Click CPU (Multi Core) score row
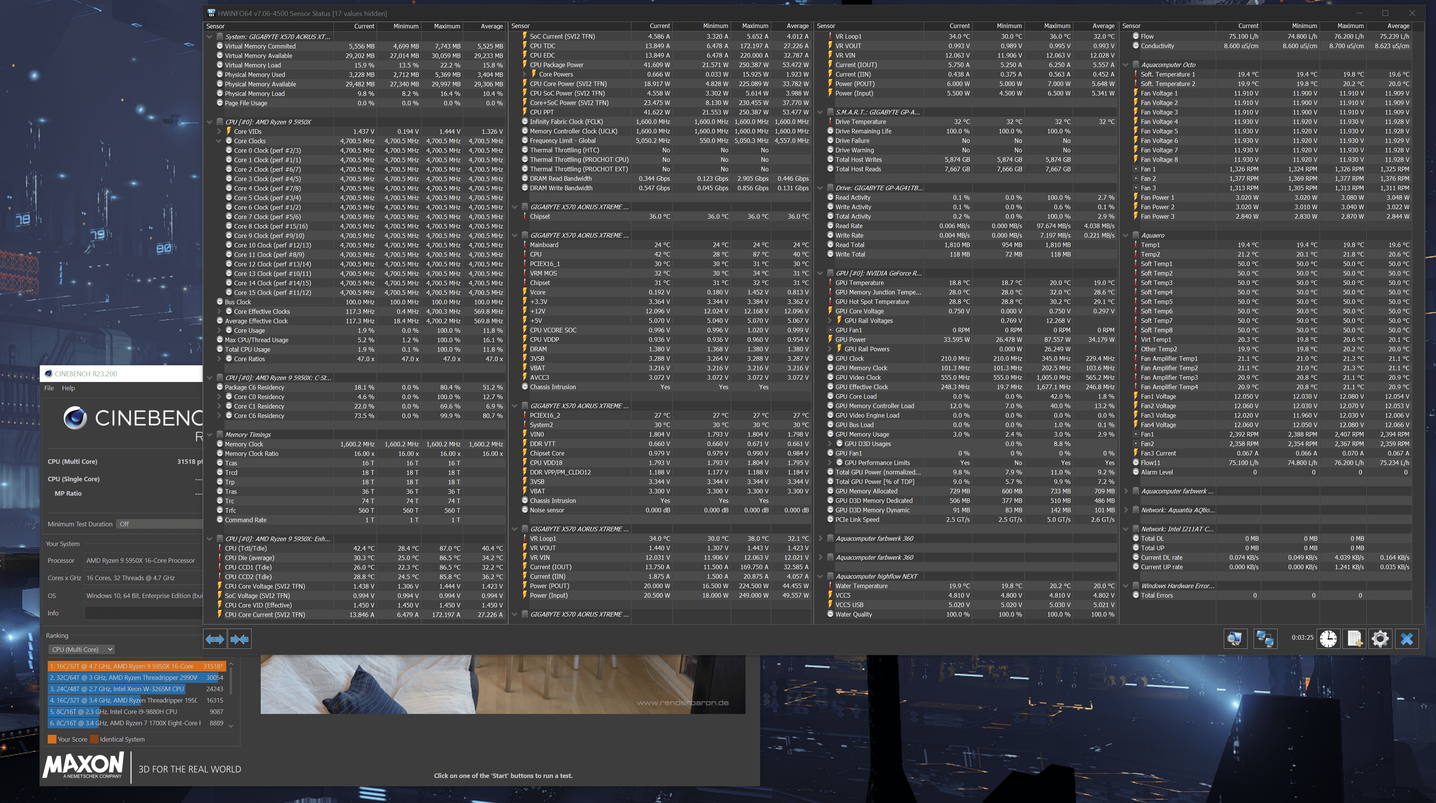Viewport: 1436px width, 803px height. pos(125,462)
